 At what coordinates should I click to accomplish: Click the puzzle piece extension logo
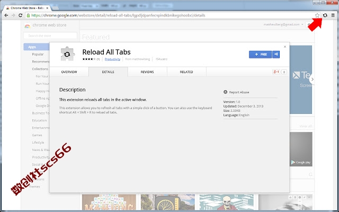67,54
